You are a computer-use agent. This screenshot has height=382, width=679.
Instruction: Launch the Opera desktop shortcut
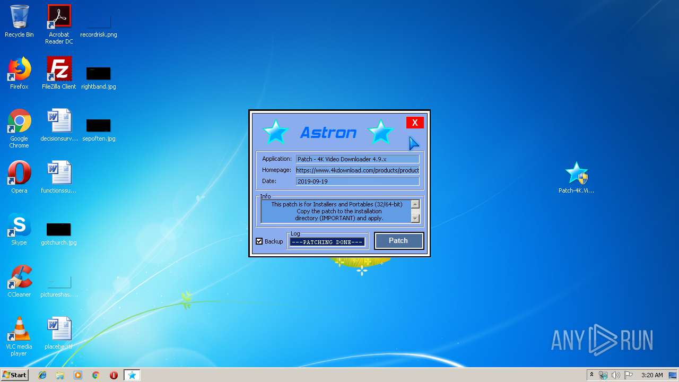point(19,177)
